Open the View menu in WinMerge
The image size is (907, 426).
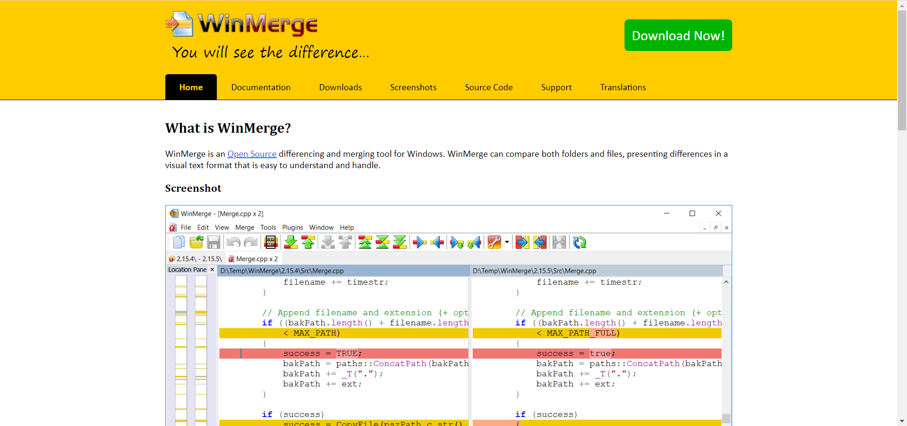coord(222,228)
